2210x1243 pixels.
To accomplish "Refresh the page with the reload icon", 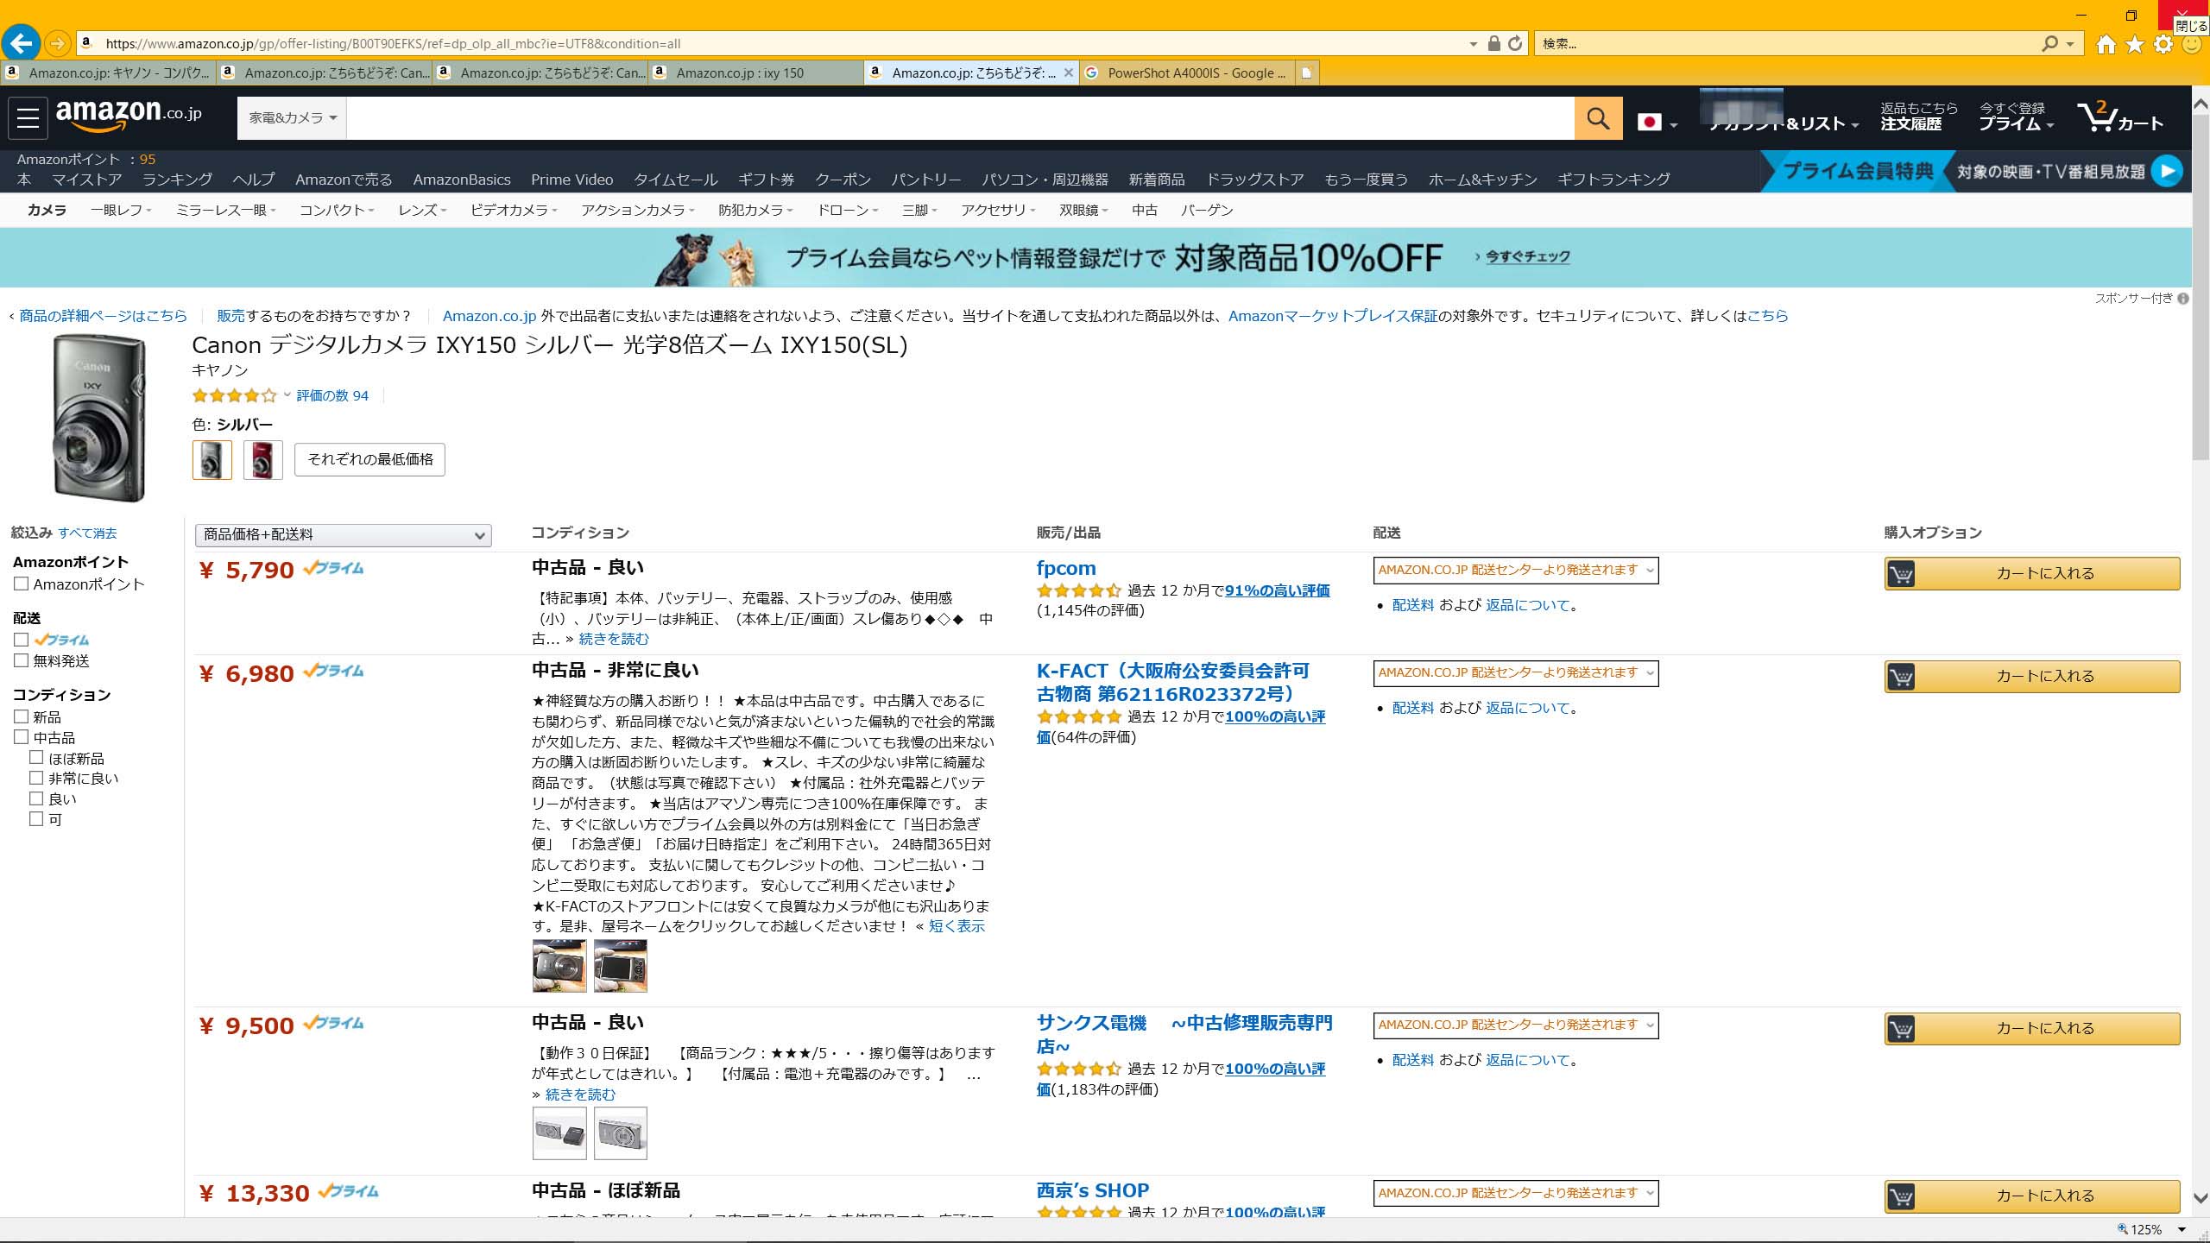I will coord(1515,43).
